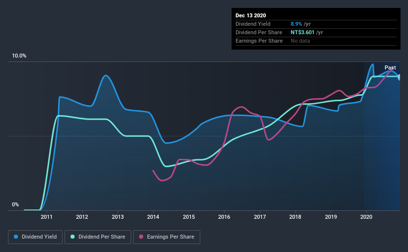Select the 2019 x-axis label

coord(330,217)
